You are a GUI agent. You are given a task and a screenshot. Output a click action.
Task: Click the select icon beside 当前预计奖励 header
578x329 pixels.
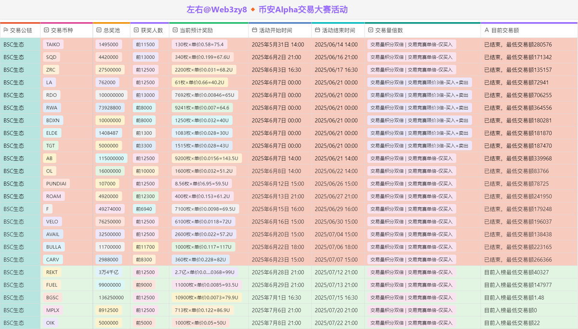pos(175,30)
